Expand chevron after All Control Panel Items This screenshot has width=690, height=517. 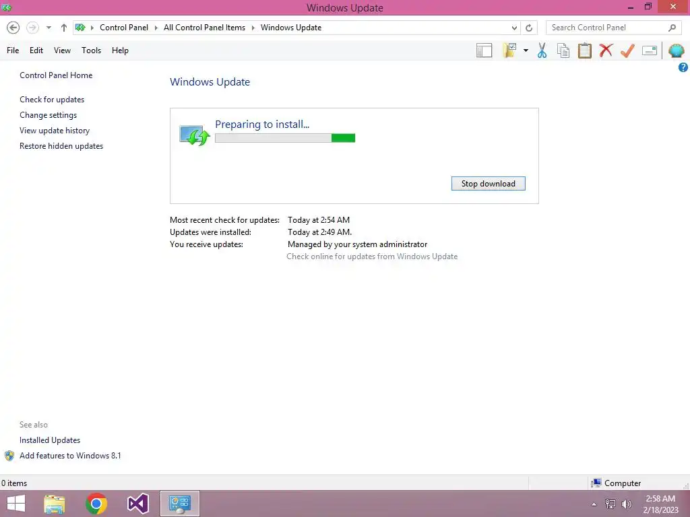coord(253,28)
